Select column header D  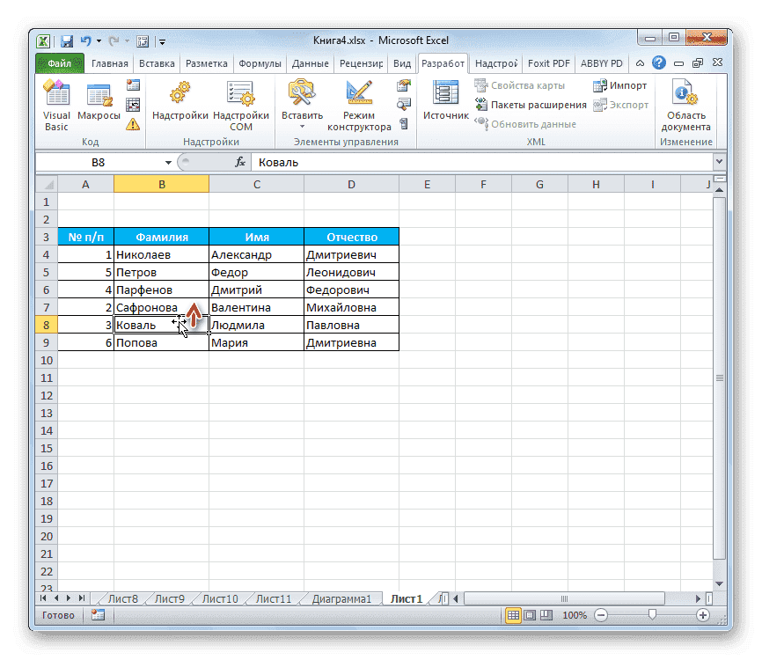pos(351,184)
